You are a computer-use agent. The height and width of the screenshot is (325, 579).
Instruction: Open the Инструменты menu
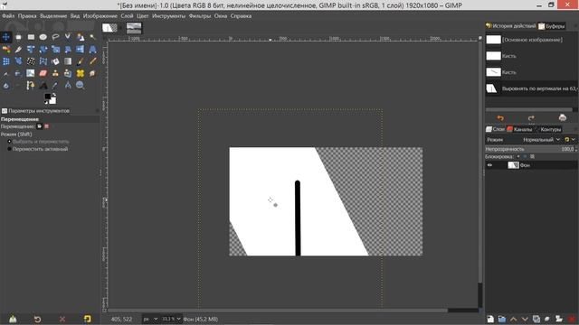pos(168,16)
